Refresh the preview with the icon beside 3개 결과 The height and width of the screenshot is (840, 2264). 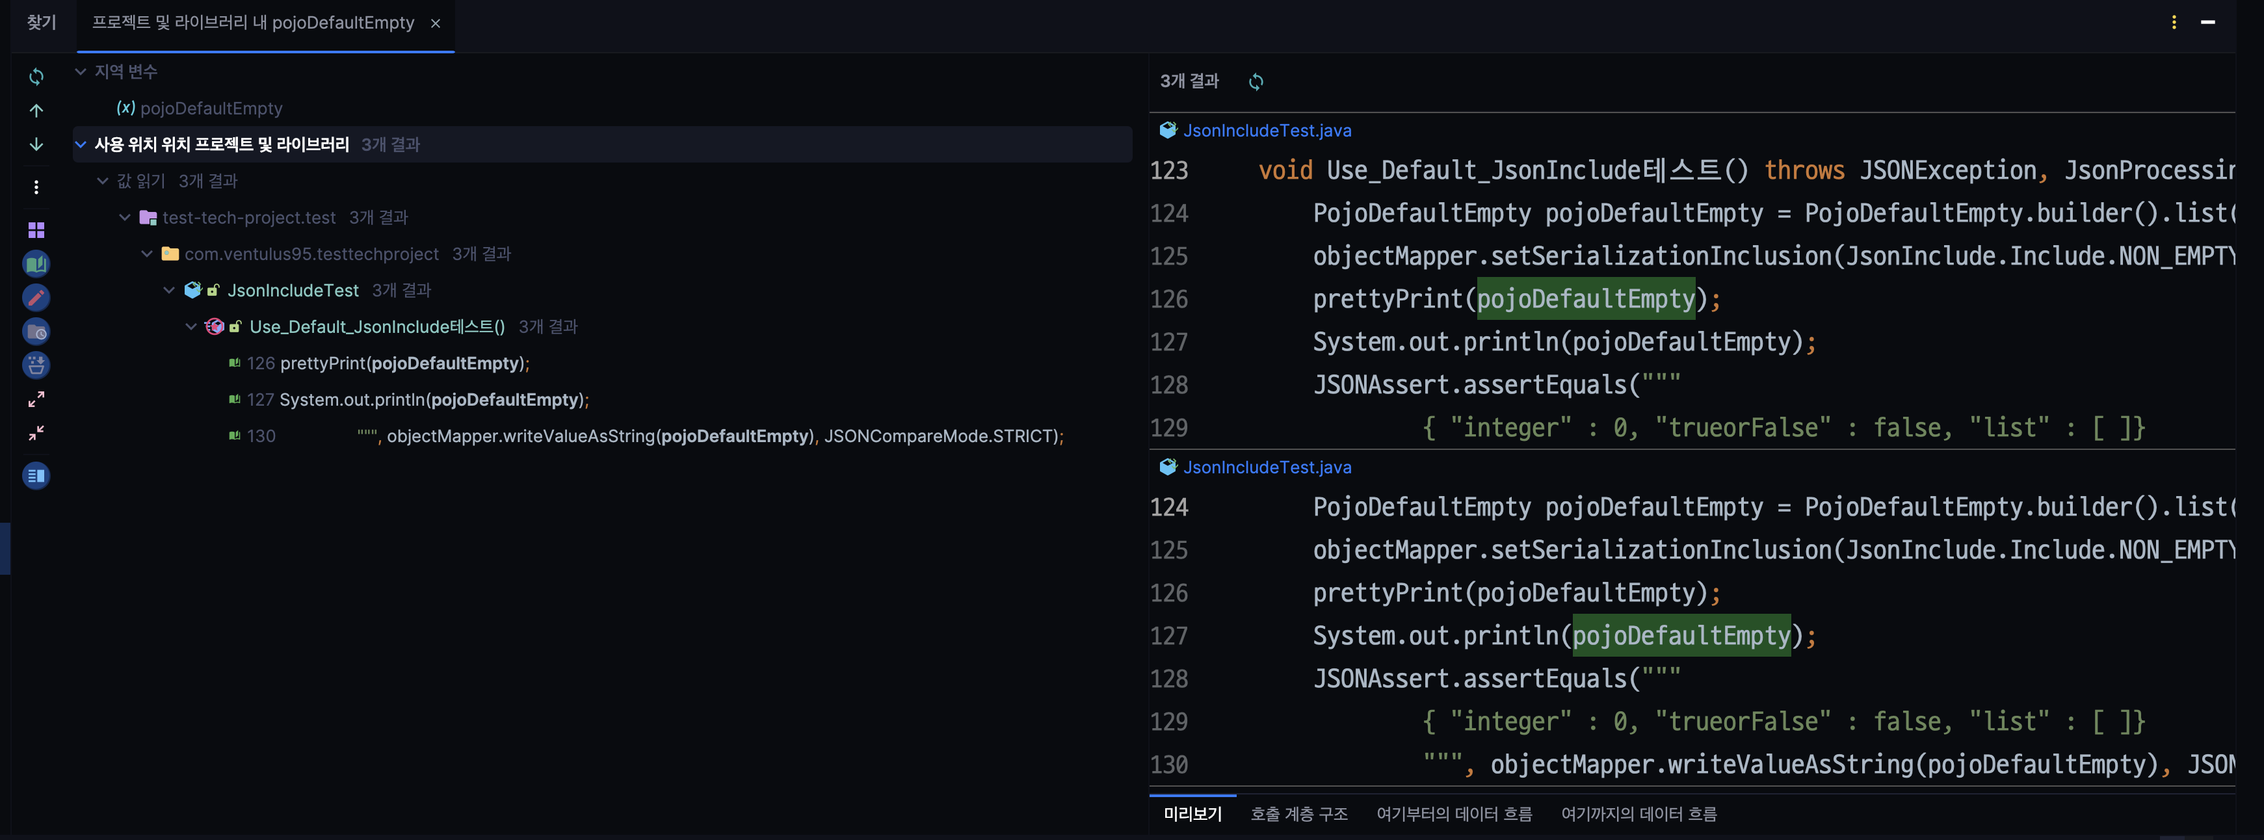1256,82
